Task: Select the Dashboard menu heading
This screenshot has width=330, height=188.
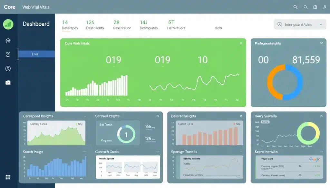Action: coord(36,24)
